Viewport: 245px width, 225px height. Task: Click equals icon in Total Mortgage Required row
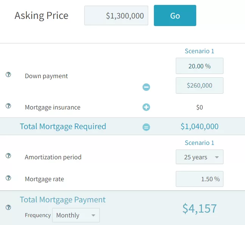(x=146, y=127)
